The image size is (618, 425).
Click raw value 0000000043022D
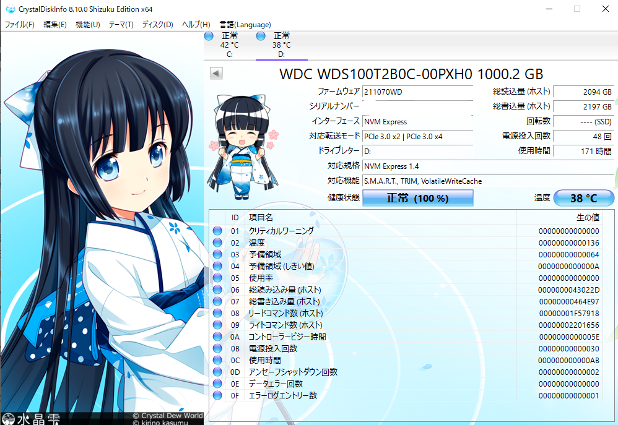tap(568, 290)
